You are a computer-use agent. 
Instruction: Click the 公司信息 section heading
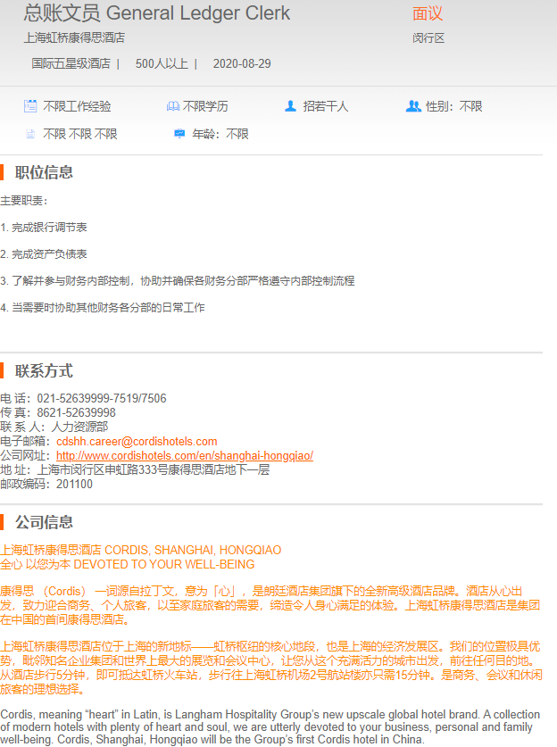44,522
